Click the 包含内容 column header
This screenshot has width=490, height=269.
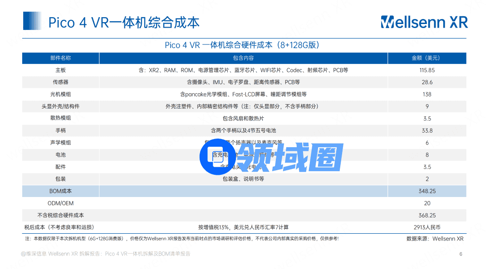243,58
